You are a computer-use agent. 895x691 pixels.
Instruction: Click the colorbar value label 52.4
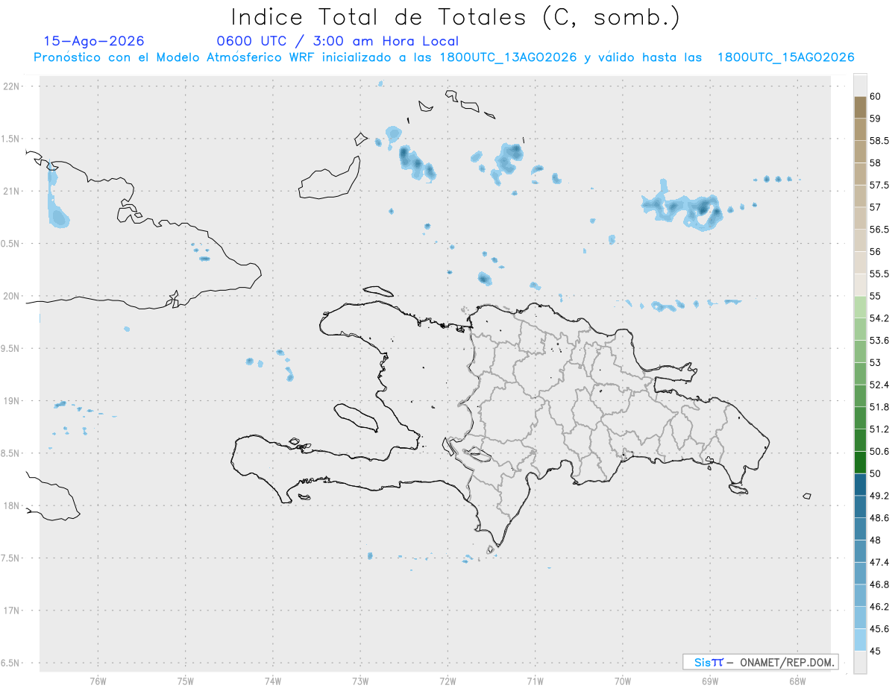coord(879,385)
